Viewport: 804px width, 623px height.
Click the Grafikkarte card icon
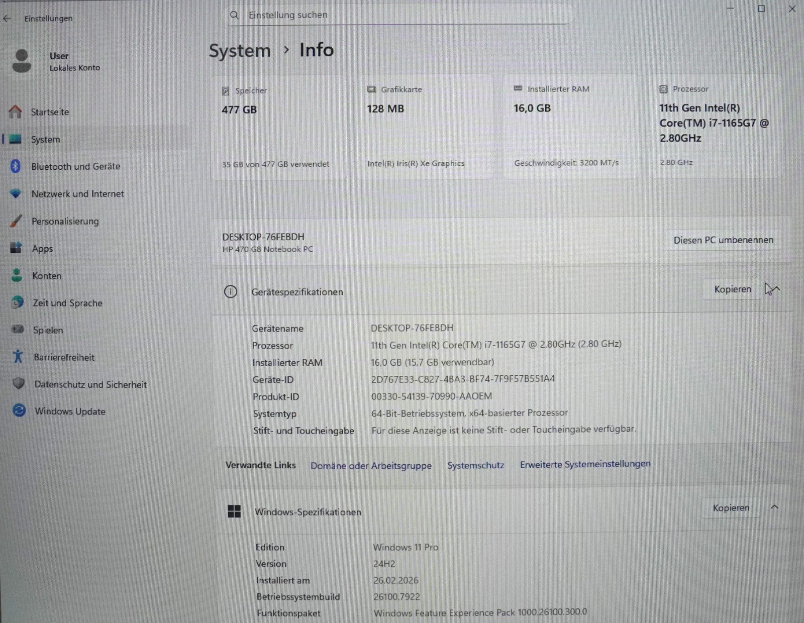point(371,89)
